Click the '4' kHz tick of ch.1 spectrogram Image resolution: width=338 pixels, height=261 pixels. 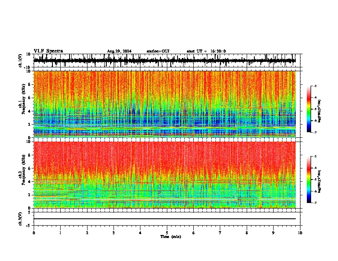coord(29,111)
